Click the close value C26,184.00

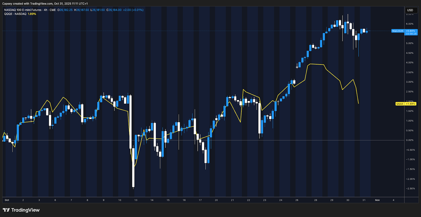point(114,10)
